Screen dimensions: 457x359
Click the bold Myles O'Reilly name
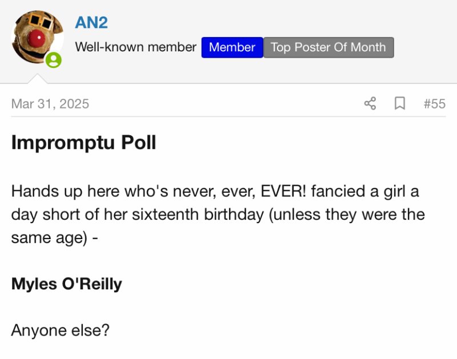(x=66, y=284)
